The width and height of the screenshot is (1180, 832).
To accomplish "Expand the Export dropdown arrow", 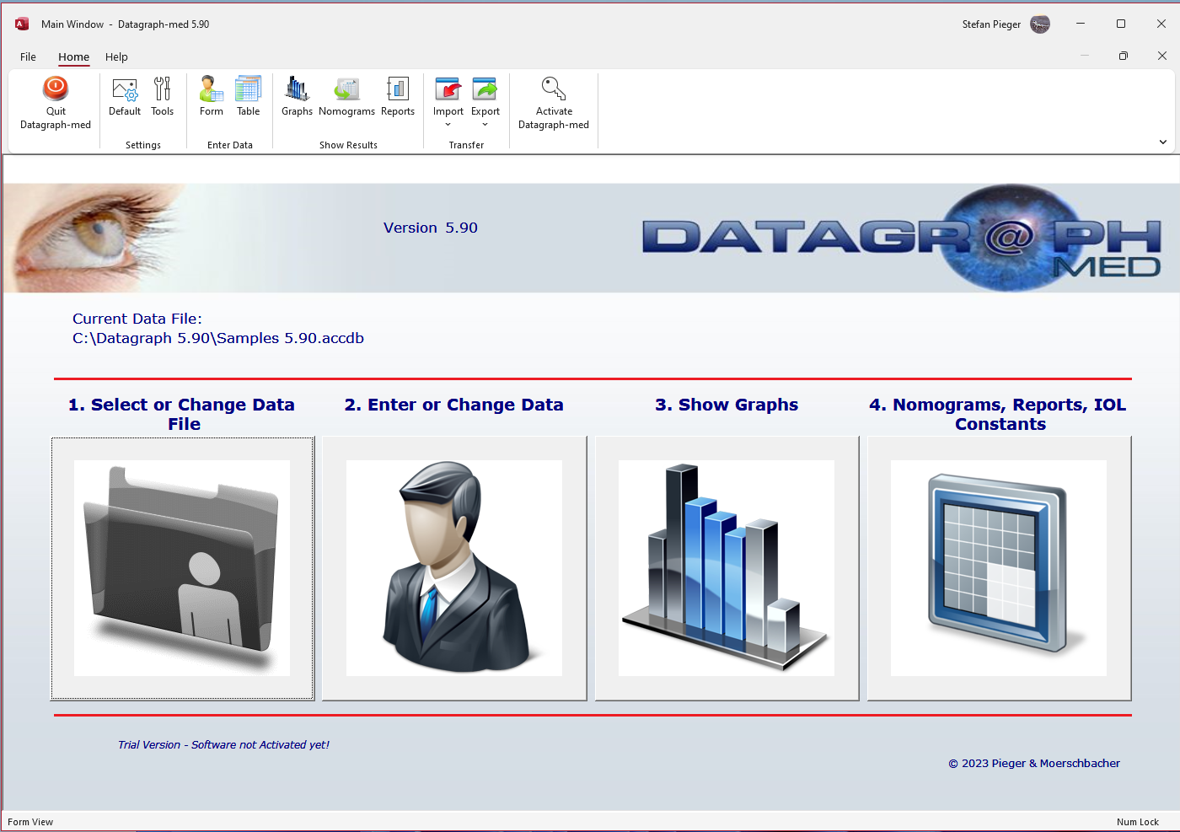I will [485, 125].
